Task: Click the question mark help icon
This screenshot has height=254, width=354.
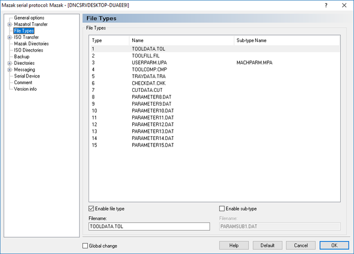Action: [326, 5]
